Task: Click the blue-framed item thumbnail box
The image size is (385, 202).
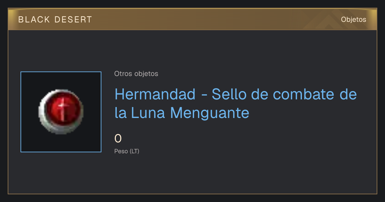Action: [61, 112]
